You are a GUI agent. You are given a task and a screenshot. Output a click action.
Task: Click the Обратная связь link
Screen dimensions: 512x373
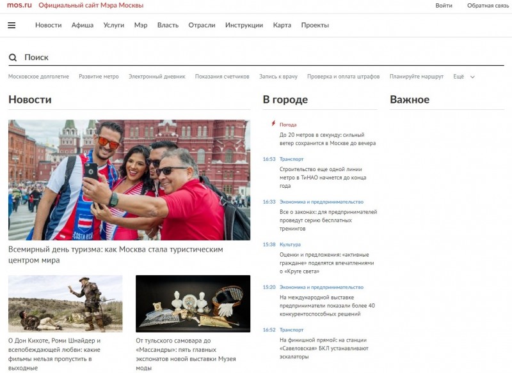click(488, 6)
